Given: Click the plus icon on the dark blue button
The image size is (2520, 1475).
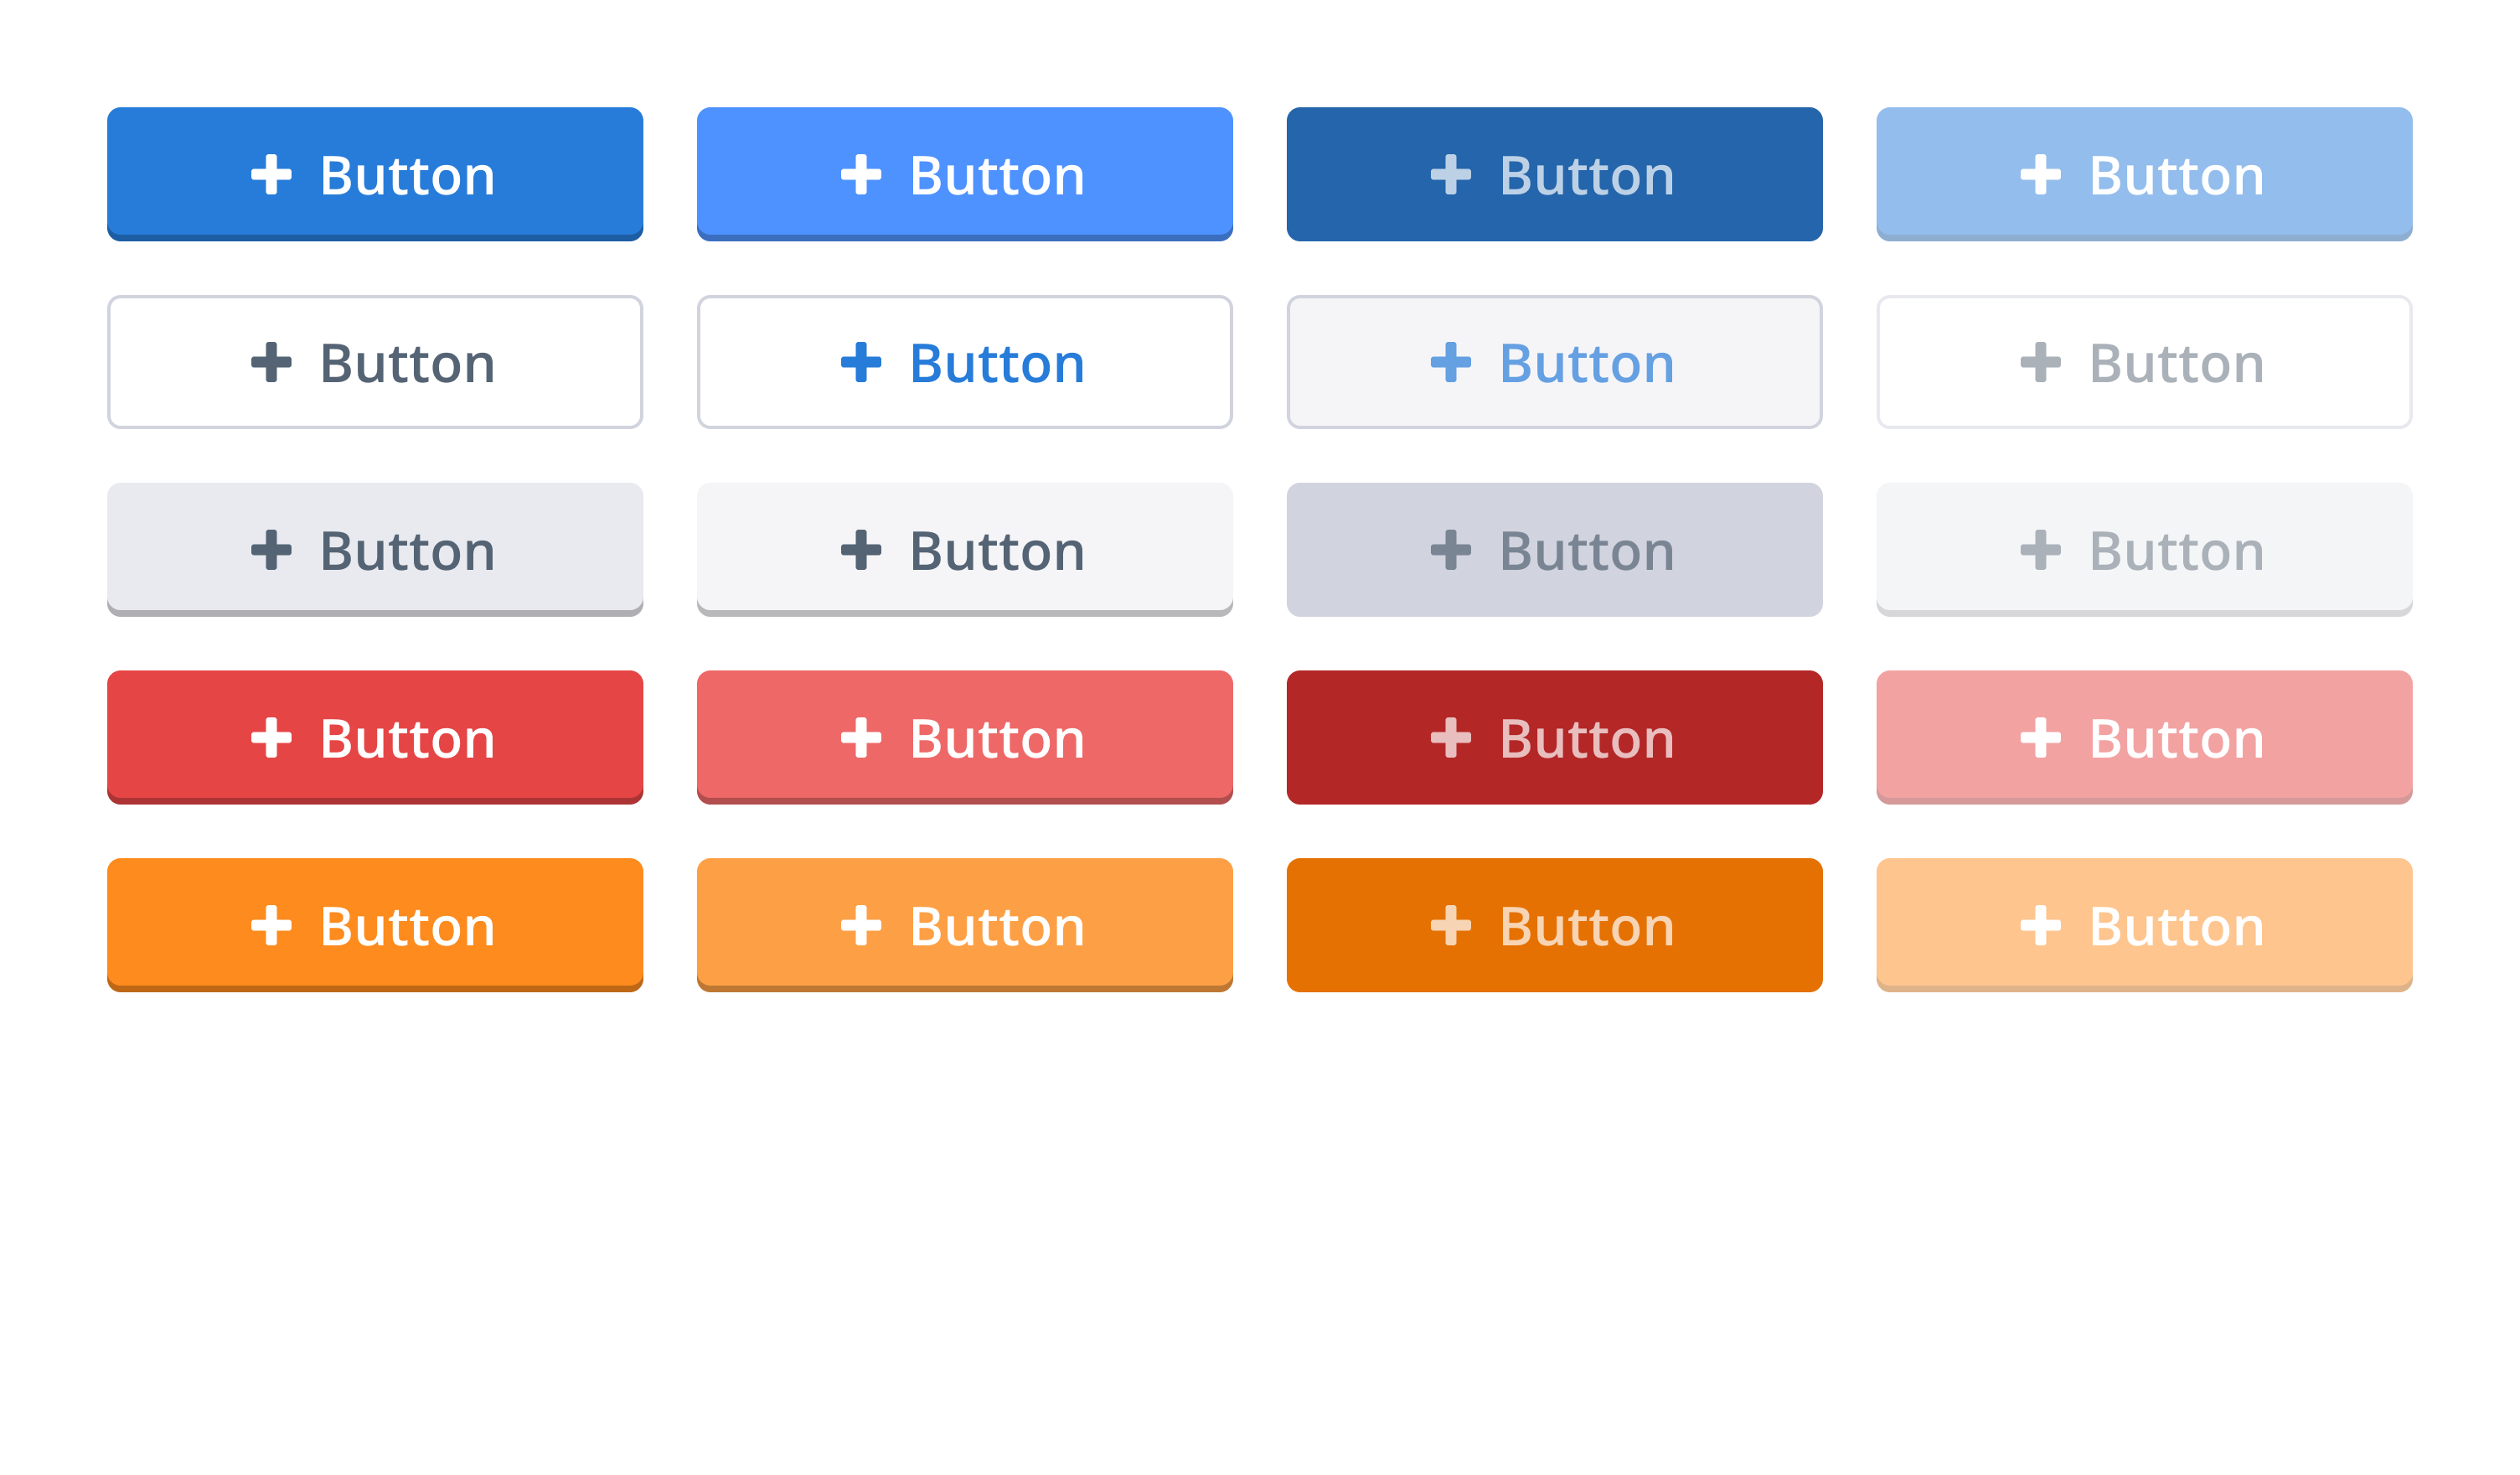Looking at the screenshot, I should point(1453,174).
